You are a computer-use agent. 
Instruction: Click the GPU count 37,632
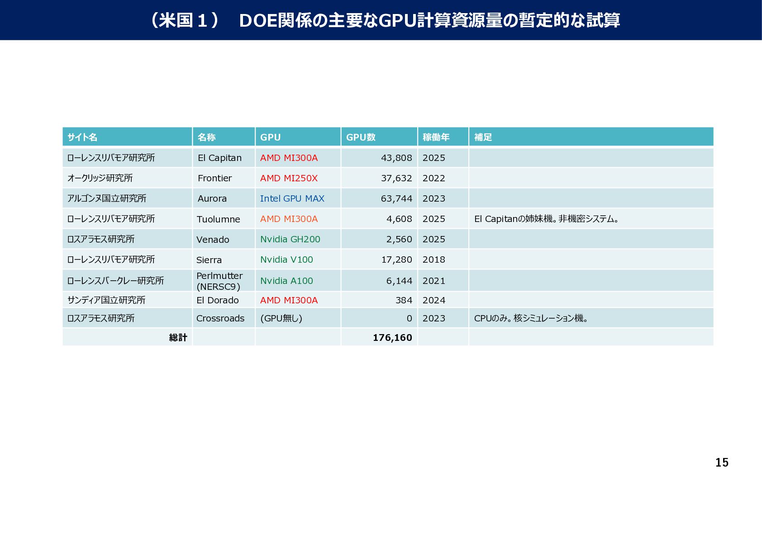396,178
